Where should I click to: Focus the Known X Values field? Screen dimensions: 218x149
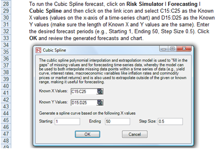(84, 92)
